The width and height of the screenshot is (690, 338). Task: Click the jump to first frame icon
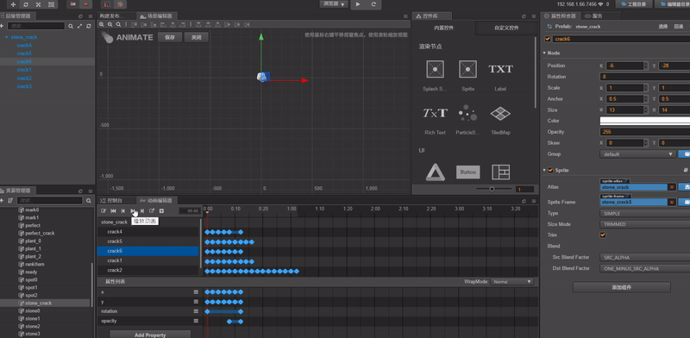[x=113, y=210]
